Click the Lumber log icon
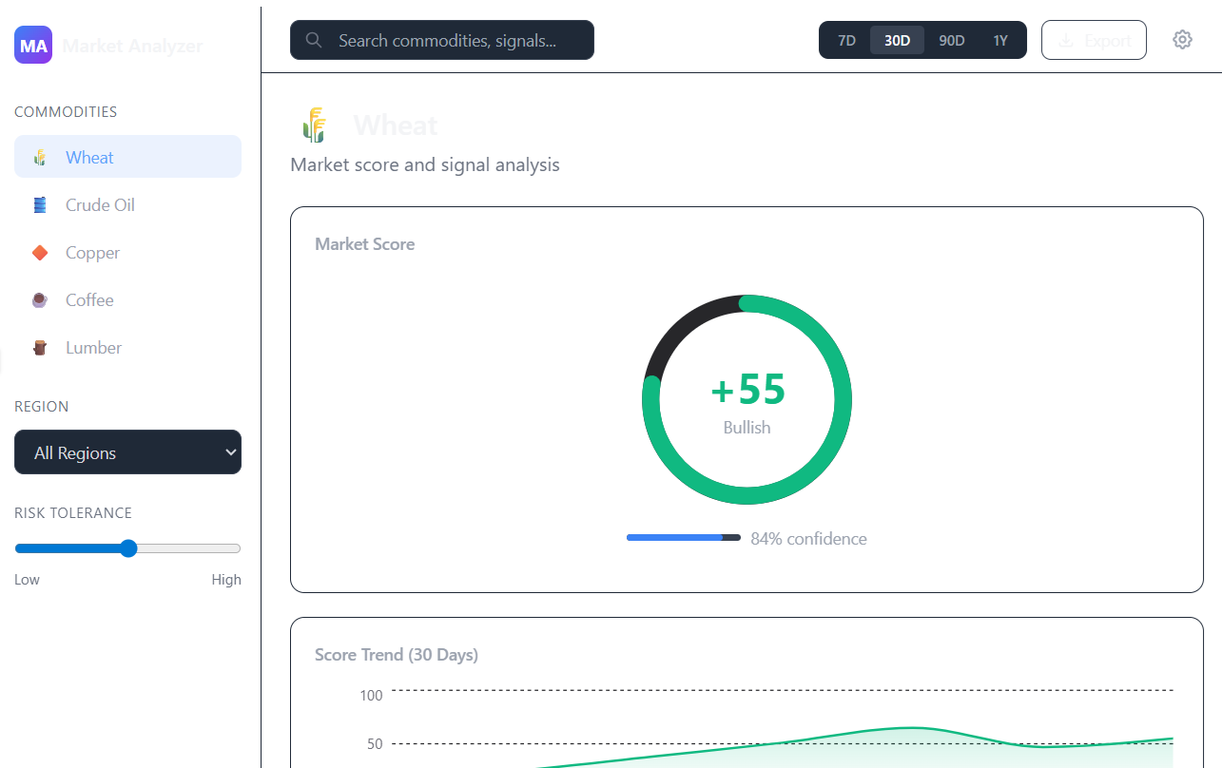 click(40, 348)
